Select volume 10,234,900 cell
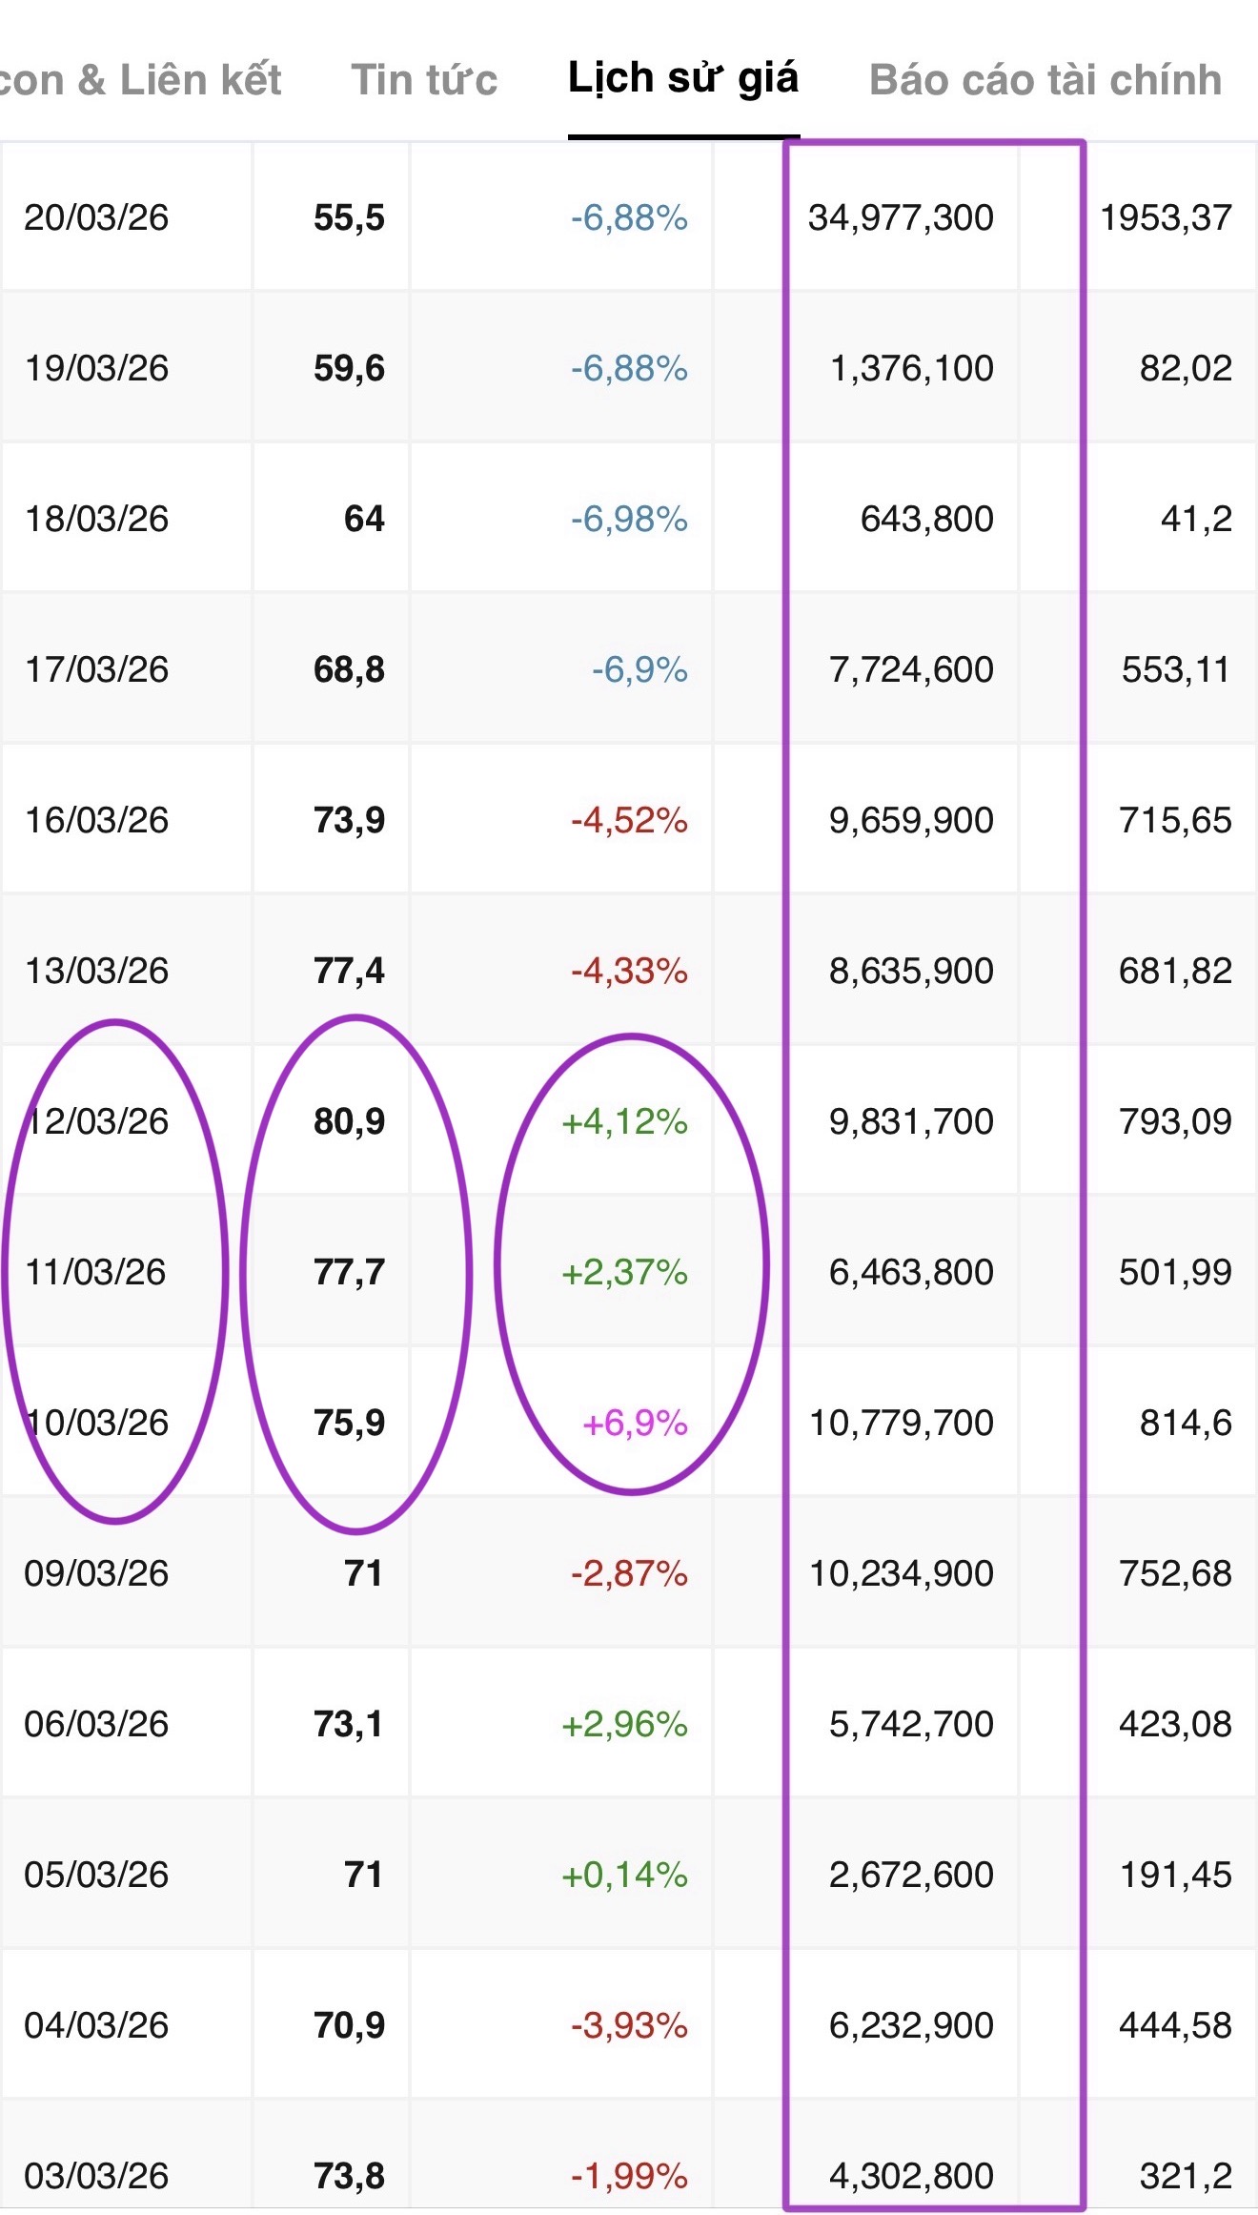 tap(901, 1573)
